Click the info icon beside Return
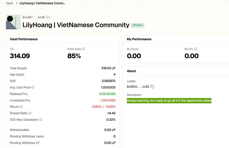The height and width of the screenshot is (148, 229). pos(21,107)
